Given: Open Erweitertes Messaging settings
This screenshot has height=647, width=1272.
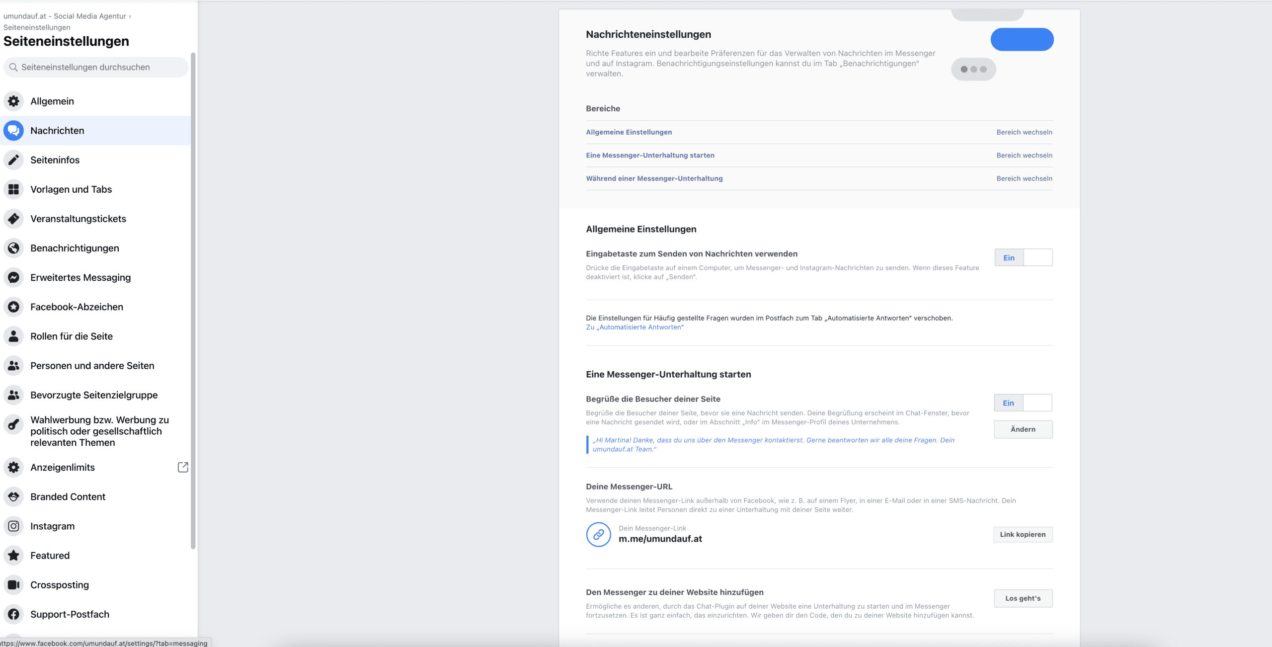Looking at the screenshot, I should 95,277.
